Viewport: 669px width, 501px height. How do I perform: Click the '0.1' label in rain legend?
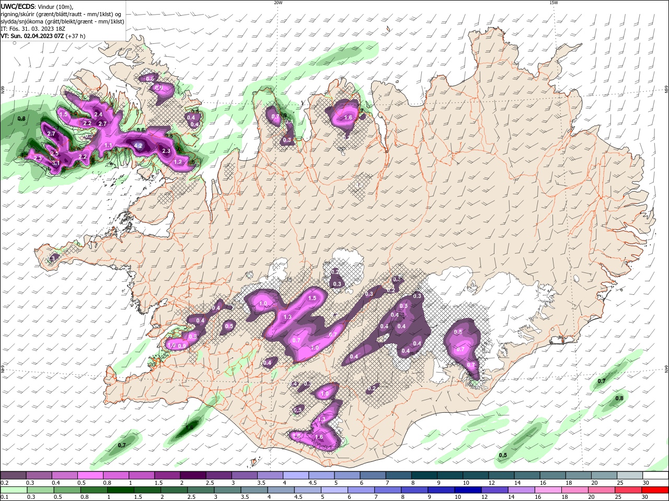click(4, 497)
